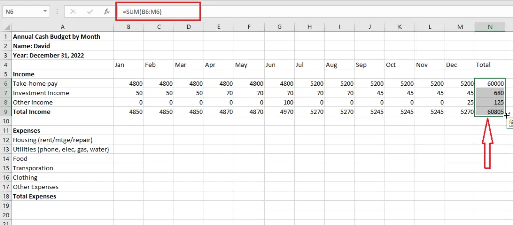The width and height of the screenshot is (513, 225).
Task: Open Insert Function fx dialog
Action: click(x=107, y=12)
